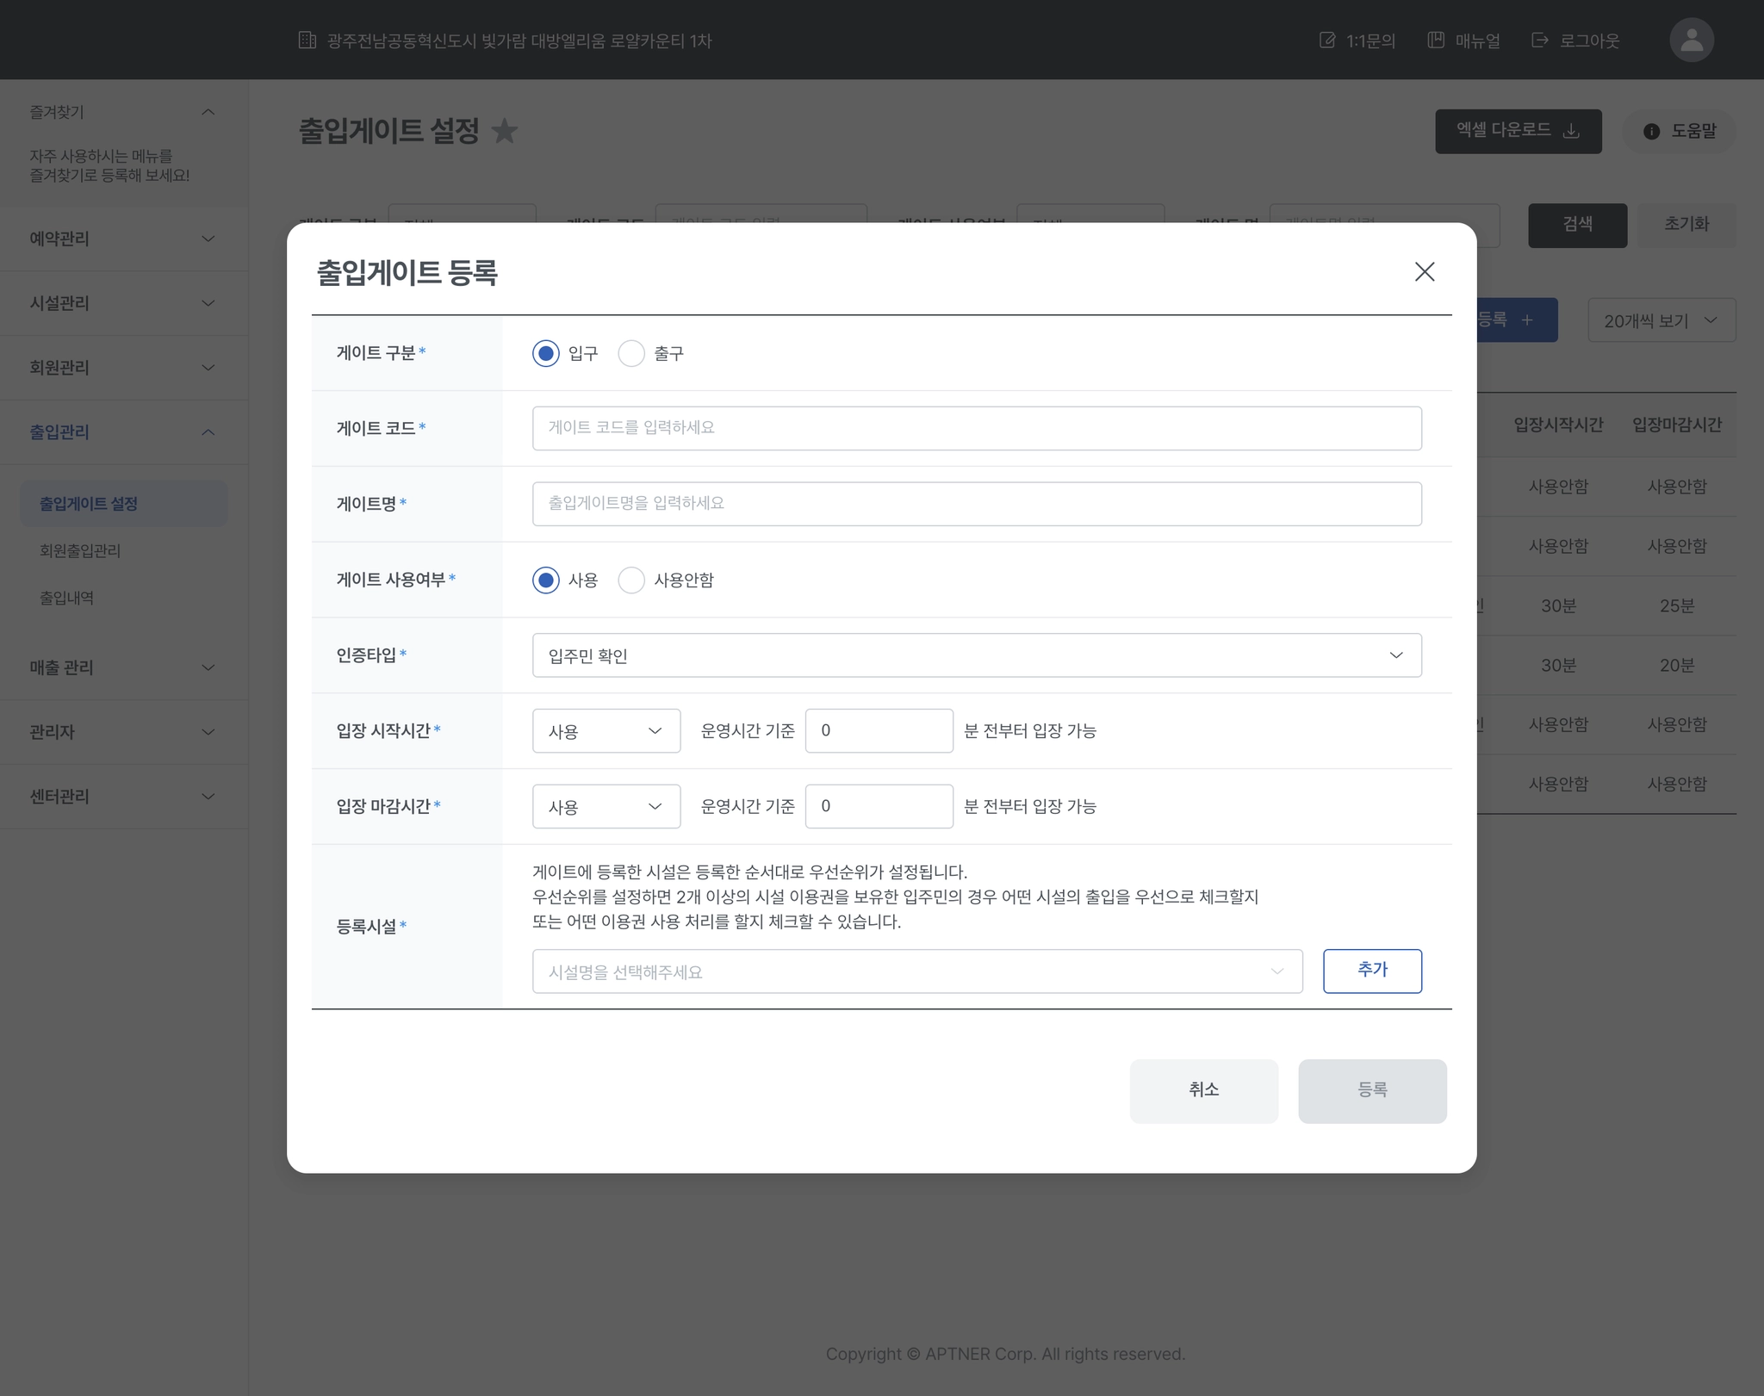Screen dimensions: 1764x1396
Task: Click the 1:1문의 inquiry icon
Action: click(x=1327, y=40)
